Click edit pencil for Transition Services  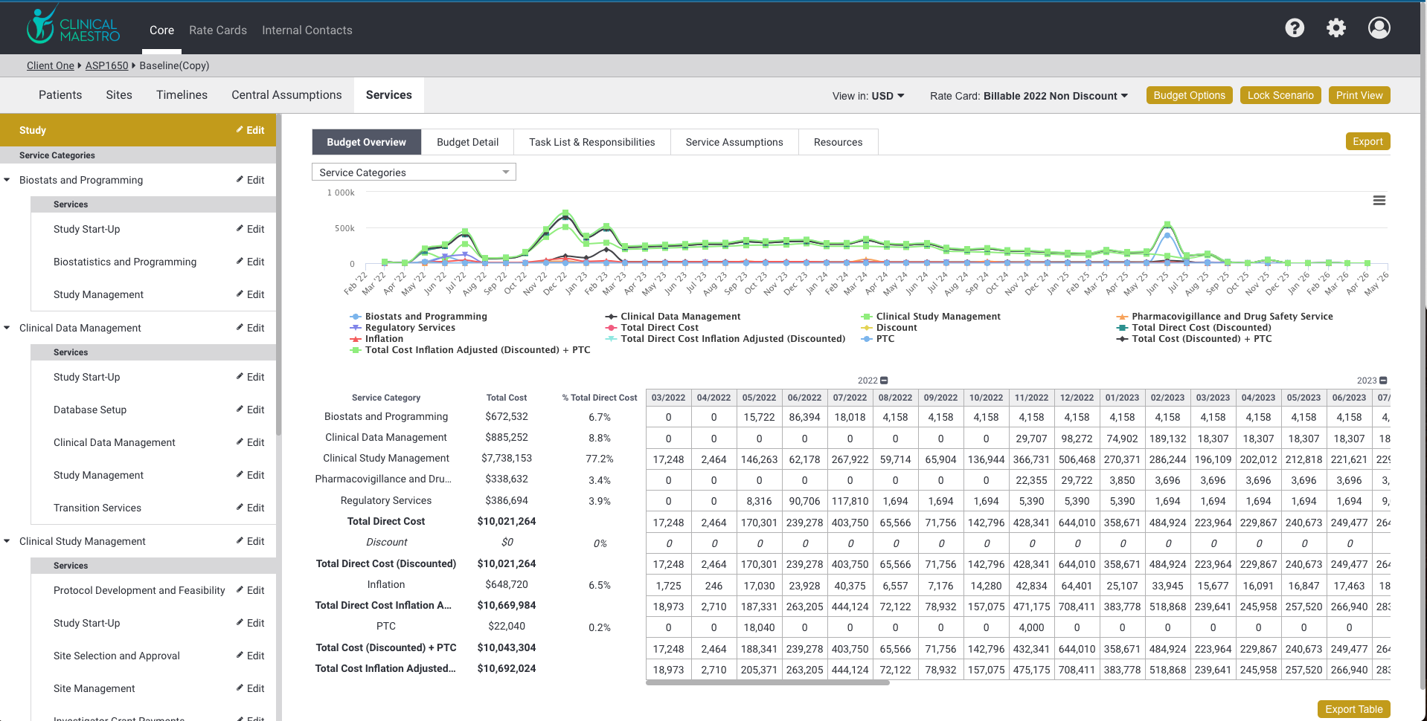[x=240, y=508]
